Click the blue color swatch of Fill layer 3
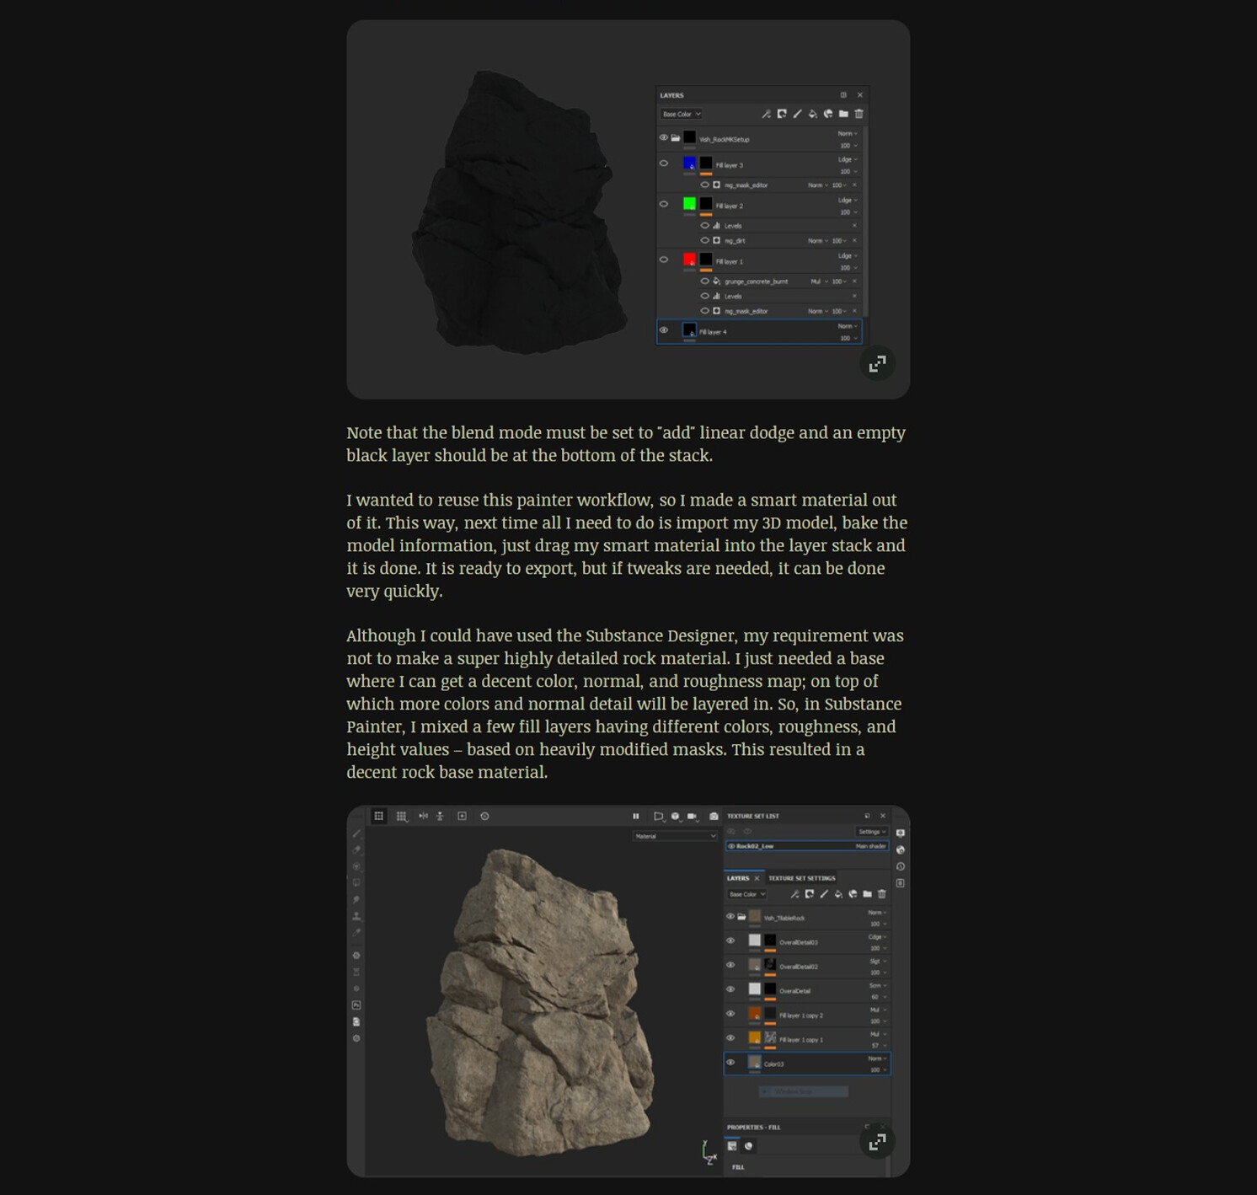Screen dimensions: 1257x1195 click(x=688, y=163)
